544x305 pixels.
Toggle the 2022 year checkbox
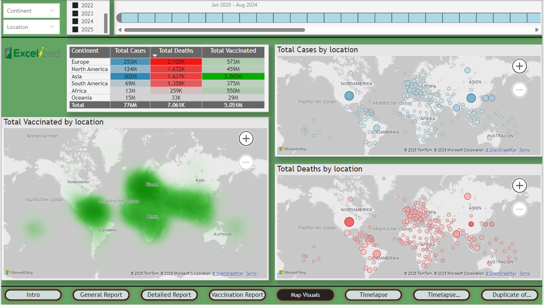coord(75,5)
